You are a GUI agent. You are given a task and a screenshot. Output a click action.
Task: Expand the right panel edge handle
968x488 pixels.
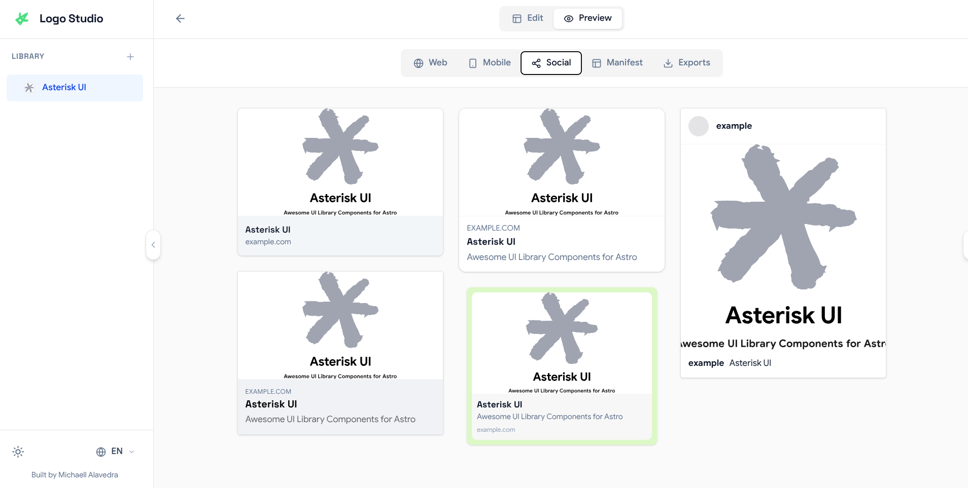pyautogui.click(x=965, y=245)
